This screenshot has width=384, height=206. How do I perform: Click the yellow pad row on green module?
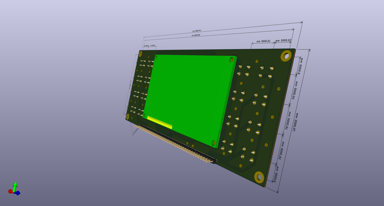(x=159, y=122)
